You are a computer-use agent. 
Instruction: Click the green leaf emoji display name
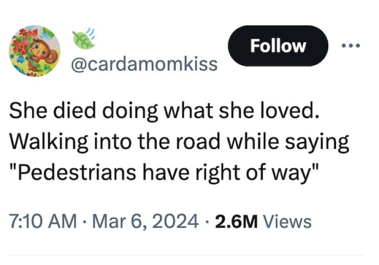coord(83,38)
